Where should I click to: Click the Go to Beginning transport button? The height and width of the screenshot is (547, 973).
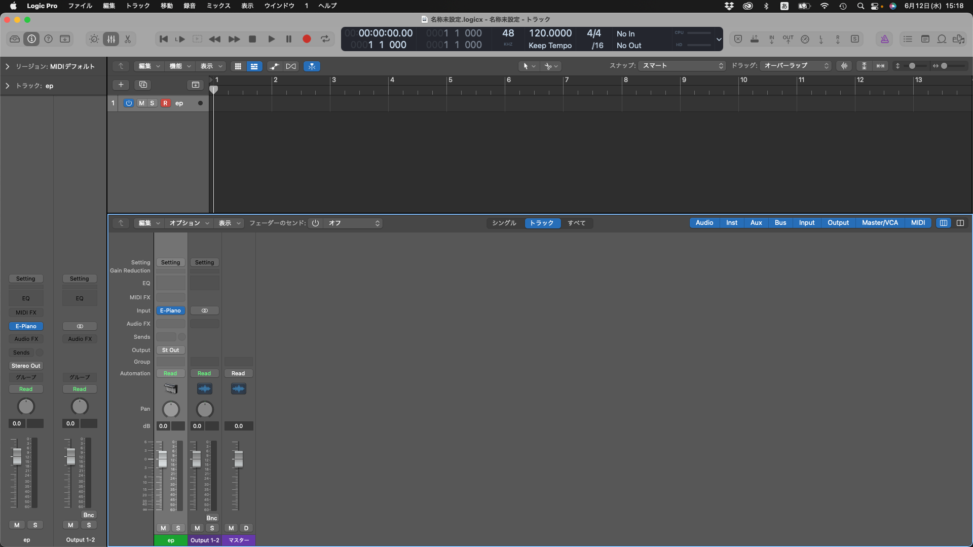[163, 39]
